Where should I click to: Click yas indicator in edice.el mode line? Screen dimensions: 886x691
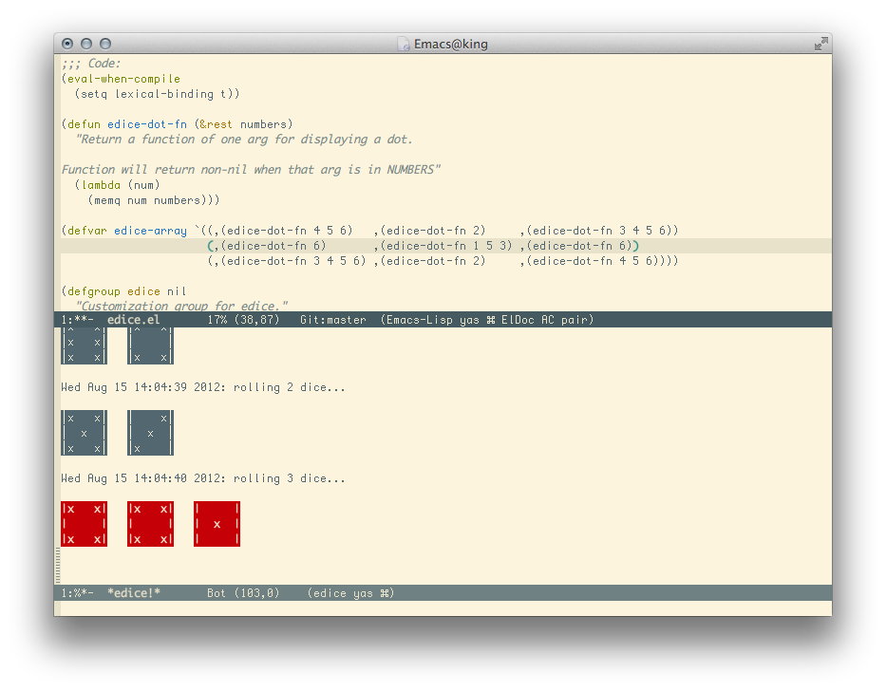(x=469, y=320)
